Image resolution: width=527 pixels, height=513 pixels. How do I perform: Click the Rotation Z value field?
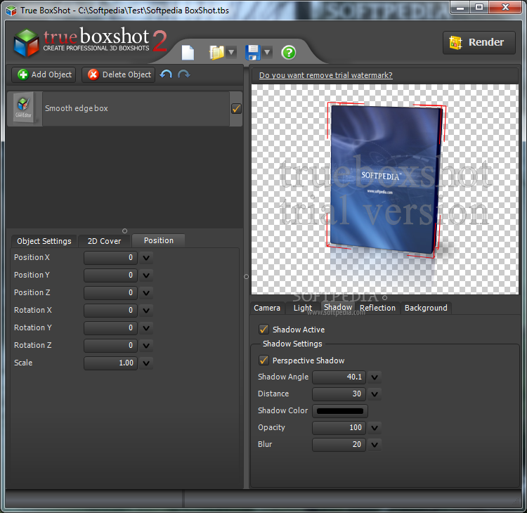tap(110, 345)
